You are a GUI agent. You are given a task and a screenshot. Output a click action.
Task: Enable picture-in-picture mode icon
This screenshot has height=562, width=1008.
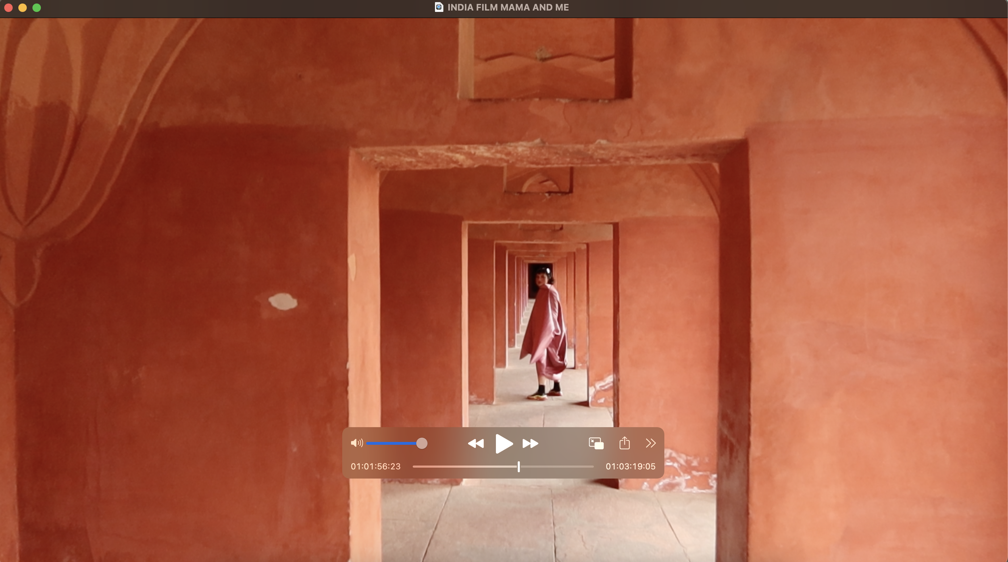pos(596,443)
